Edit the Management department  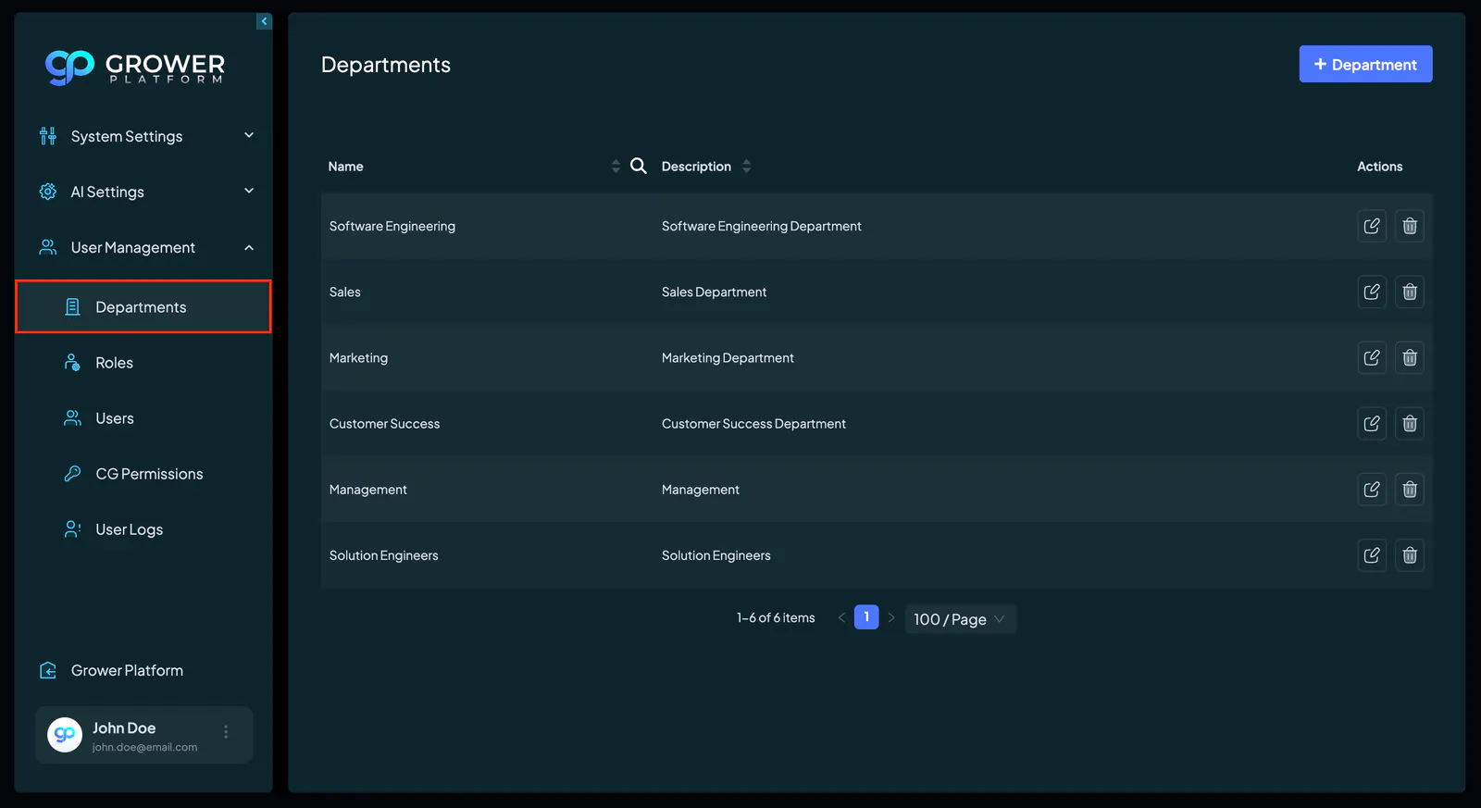(1372, 489)
